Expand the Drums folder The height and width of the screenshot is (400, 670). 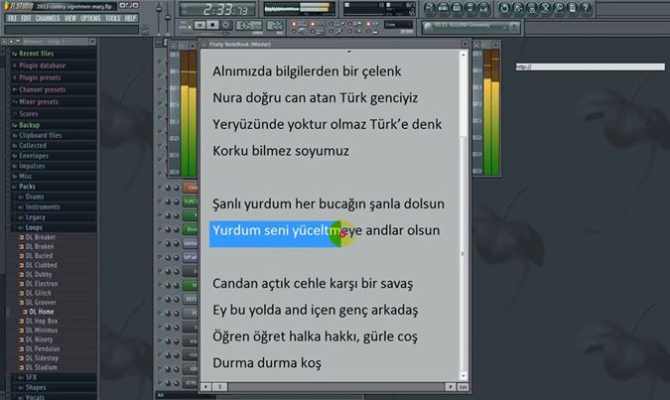tap(56, 197)
